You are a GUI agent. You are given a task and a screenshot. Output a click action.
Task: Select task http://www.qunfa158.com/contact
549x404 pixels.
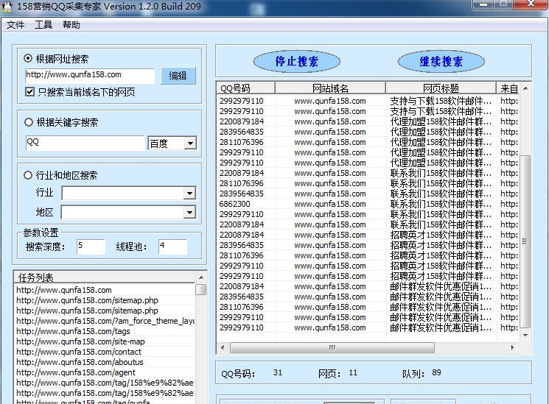pyautogui.click(x=105, y=352)
